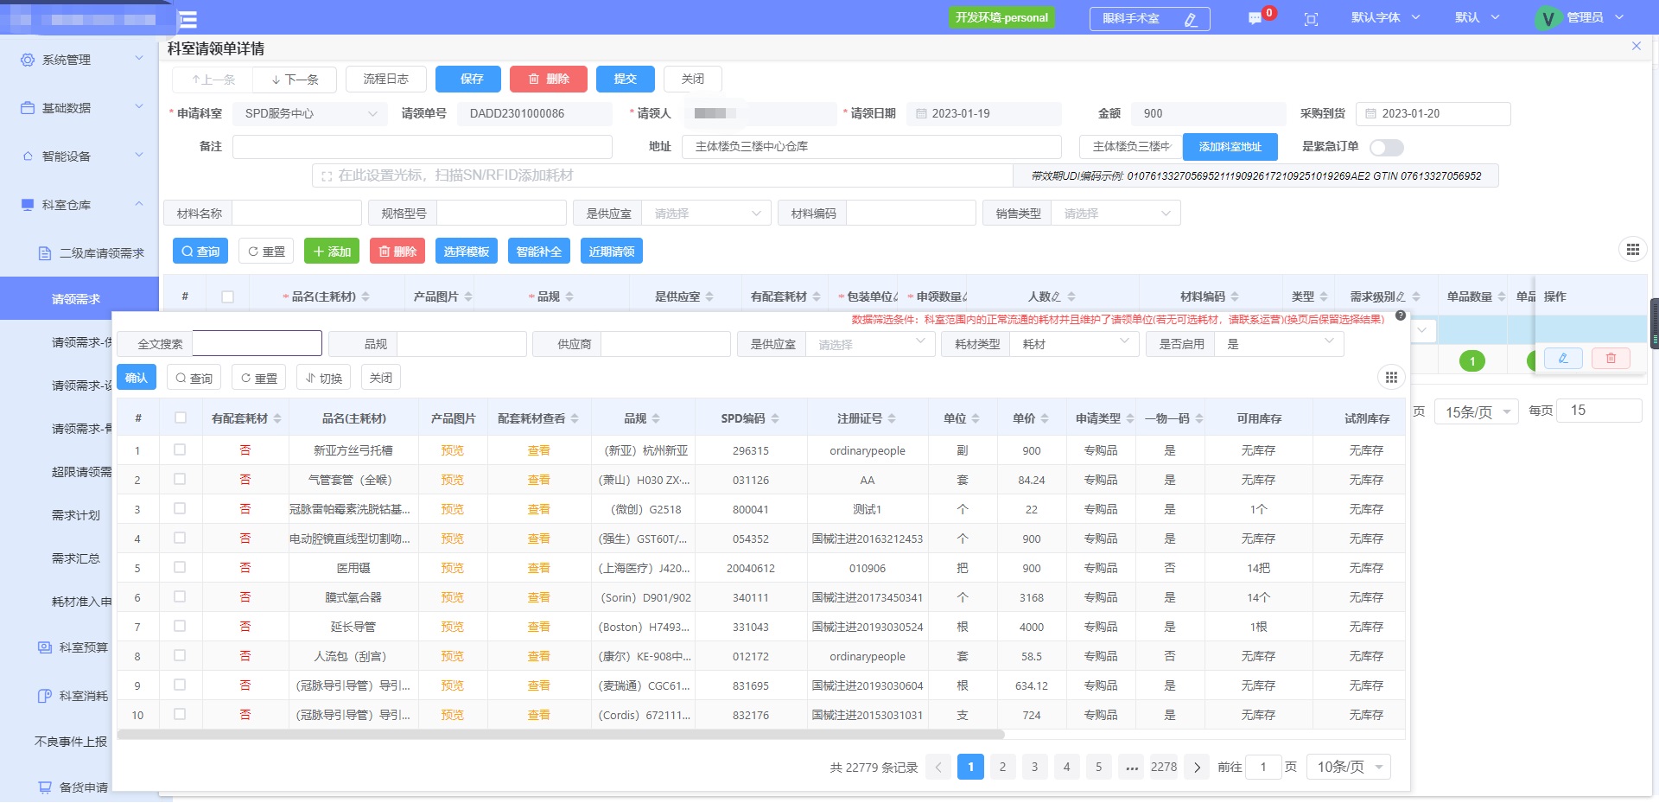Check the row for 新亚方丝弓托槽
This screenshot has height=803, width=1659.
(x=180, y=449)
